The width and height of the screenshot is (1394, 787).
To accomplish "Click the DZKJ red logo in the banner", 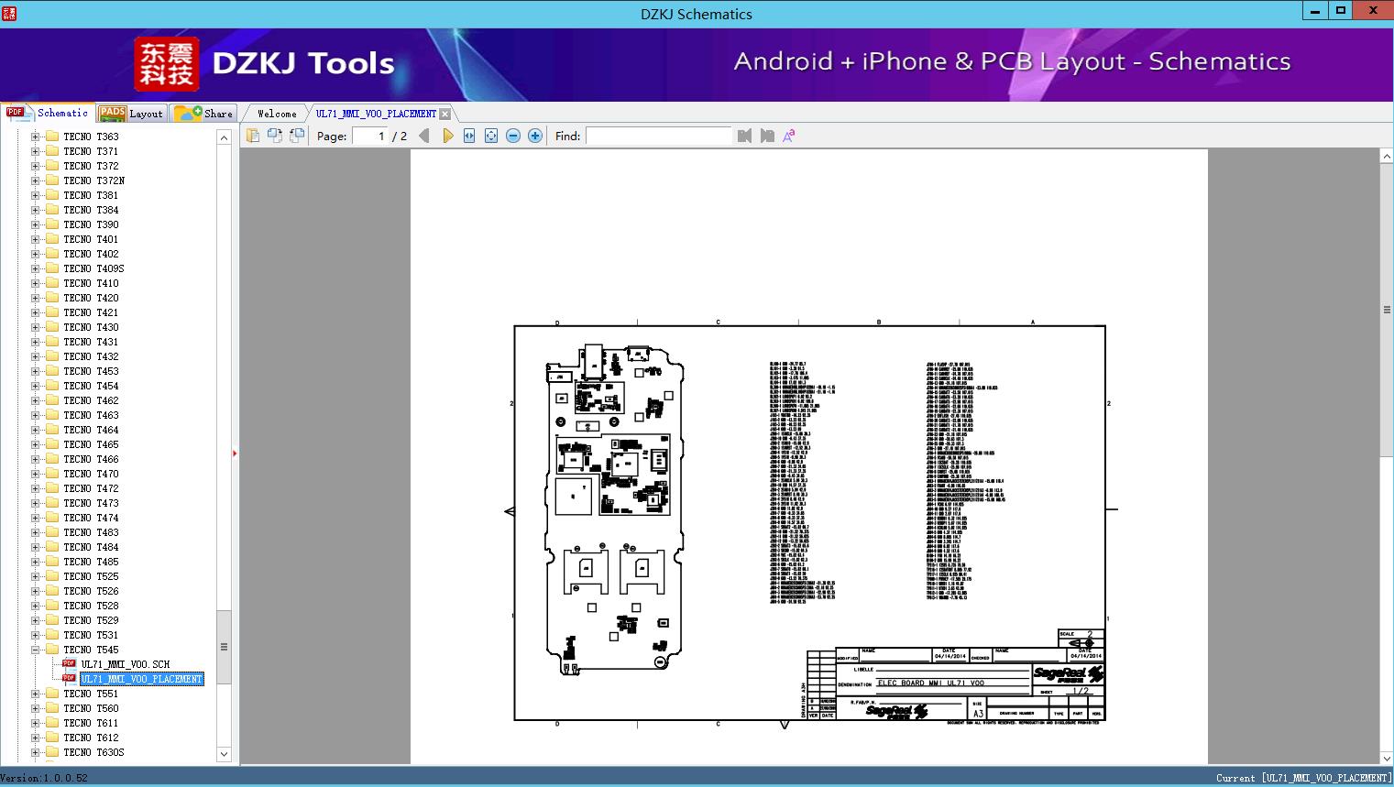I will click(167, 64).
